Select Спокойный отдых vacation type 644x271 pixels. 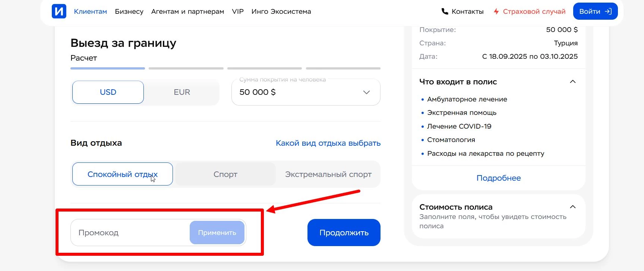[122, 174]
